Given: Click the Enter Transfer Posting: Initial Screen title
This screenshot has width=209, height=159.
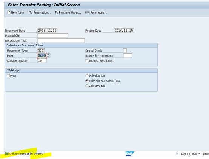Looking at the screenshot, I should 44,5.
